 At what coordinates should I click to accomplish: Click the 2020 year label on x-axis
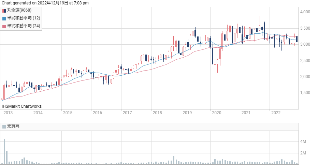(217, 113)
